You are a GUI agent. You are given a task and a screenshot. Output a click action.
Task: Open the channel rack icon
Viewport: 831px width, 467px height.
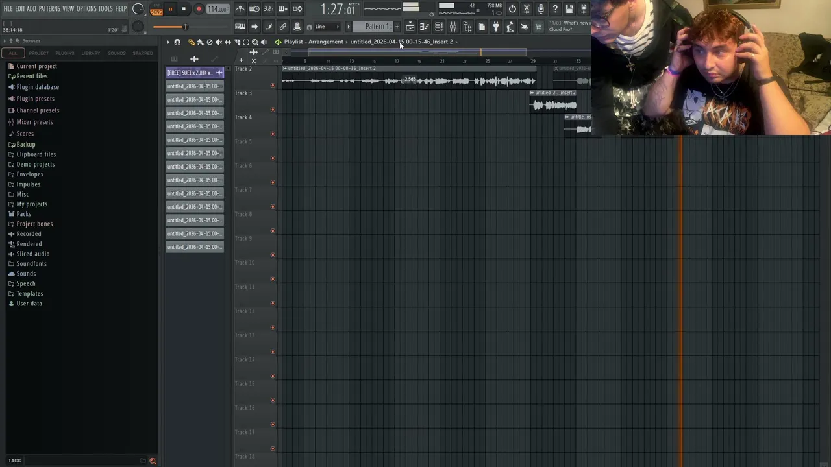[x=438, y=27]
